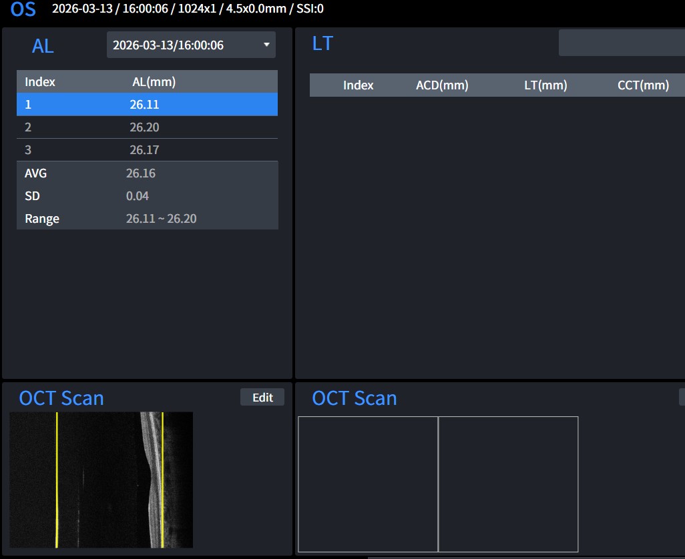Select AL measurement row 1 with 26.11
The image size is (685, 559).
147,105
